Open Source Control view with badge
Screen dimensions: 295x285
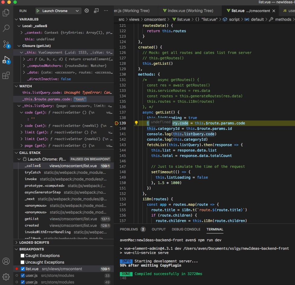(6, 44)
